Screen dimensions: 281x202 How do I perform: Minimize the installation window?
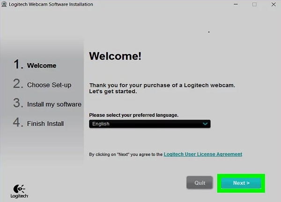(x=236, y=4)
